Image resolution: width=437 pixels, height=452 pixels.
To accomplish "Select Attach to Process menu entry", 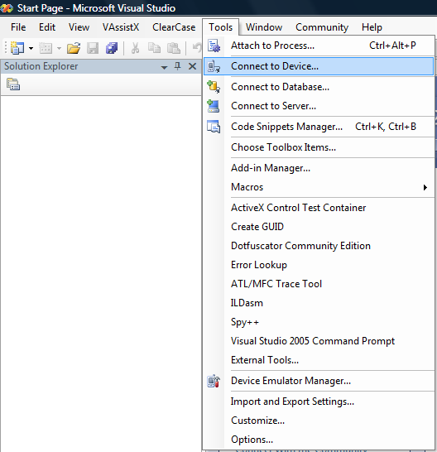I will click(x=319, y=46).
